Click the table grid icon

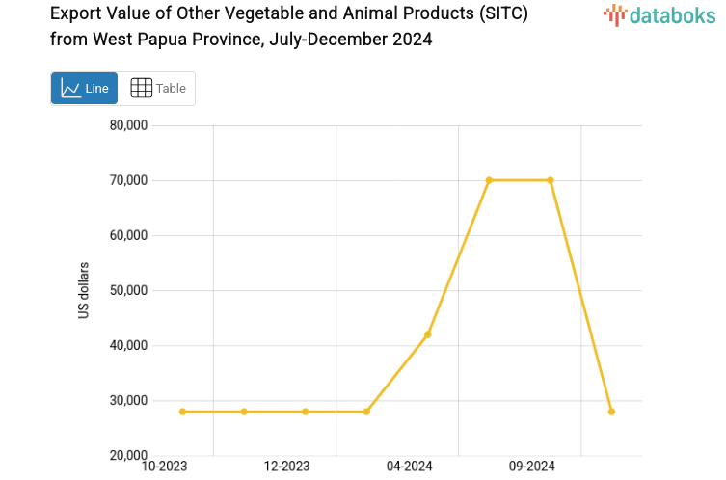(141, 89)
